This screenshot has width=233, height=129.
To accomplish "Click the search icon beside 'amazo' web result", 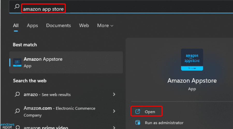I will click(x=17, y=94).
